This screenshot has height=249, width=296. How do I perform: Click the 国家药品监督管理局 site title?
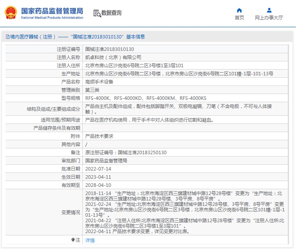52,11
